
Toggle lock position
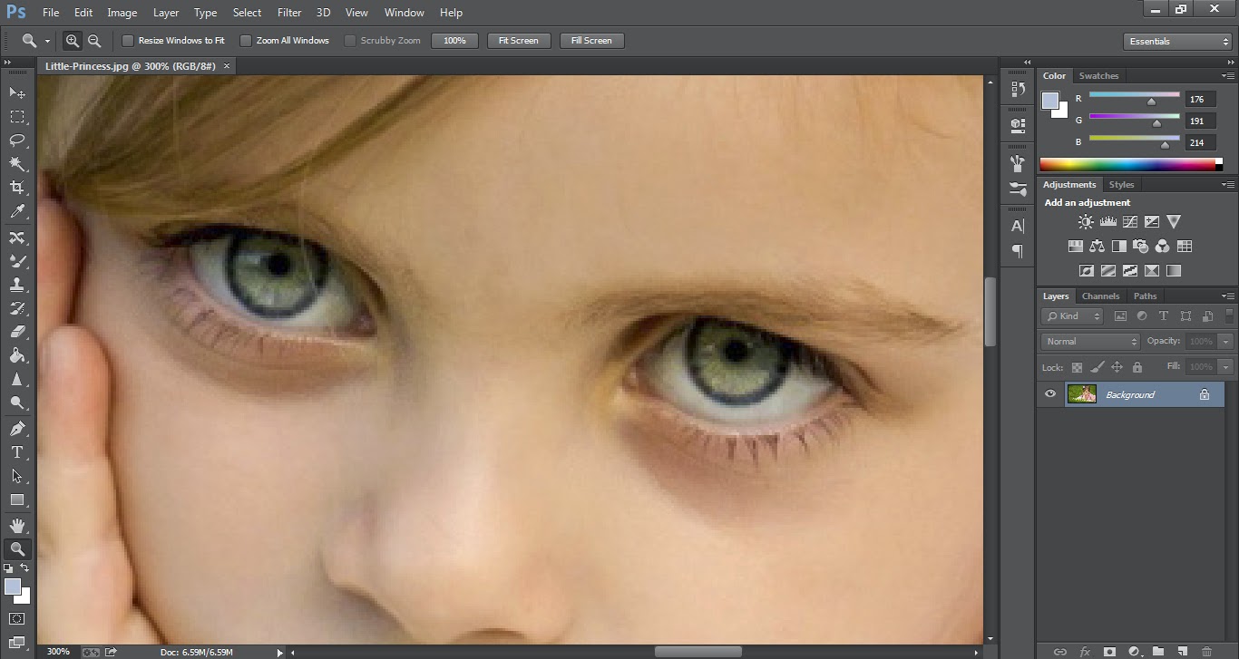1117,367
